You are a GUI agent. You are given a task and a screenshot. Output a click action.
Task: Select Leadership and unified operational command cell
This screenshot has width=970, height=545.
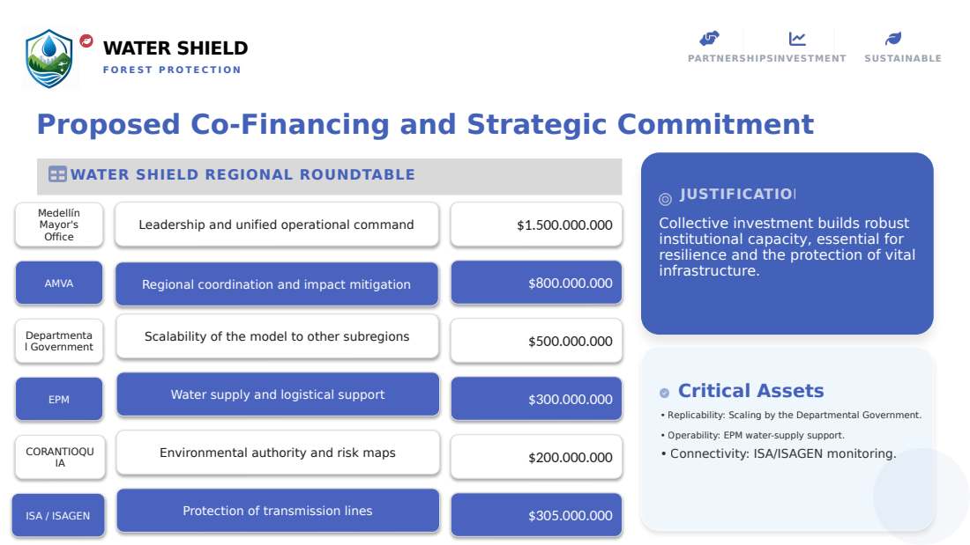click(277, 225)
